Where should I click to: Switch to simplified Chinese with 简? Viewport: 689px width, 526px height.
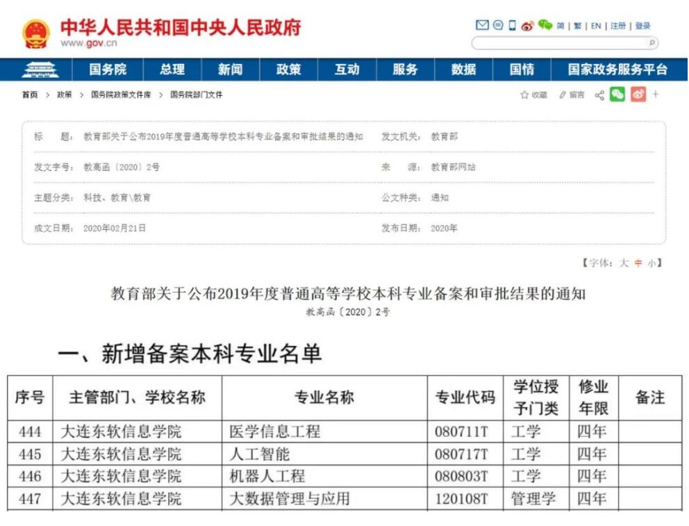coord(561,26)
